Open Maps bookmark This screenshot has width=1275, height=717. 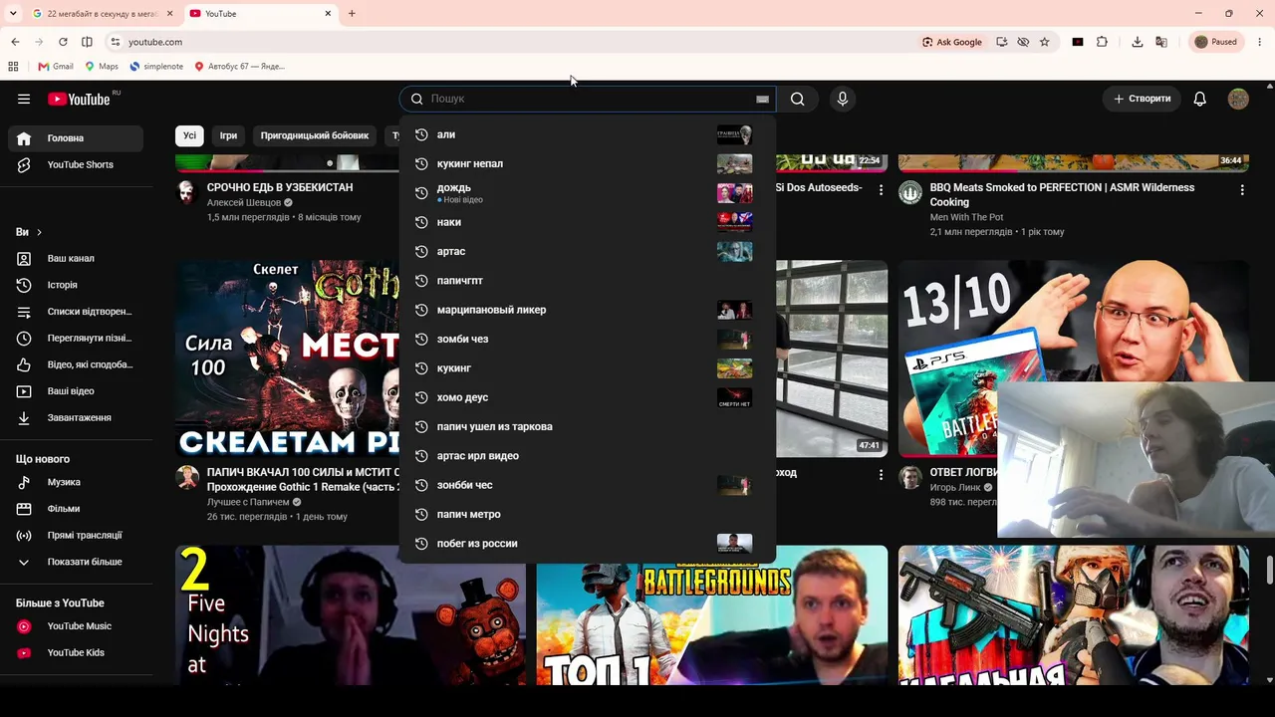[102, 67]
